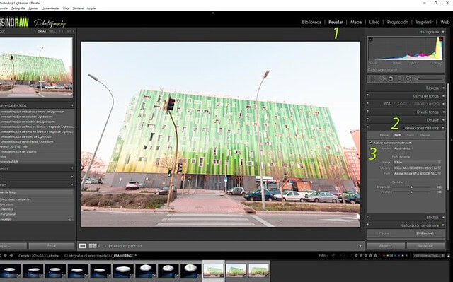Screen dimensions: 453x282
Task: Toggle Efectos panel on/off switch
Action: coord(368,216)
